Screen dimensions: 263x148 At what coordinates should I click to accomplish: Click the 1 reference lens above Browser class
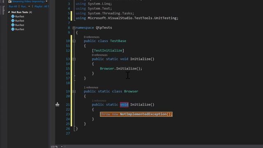(x=91, y=88)
